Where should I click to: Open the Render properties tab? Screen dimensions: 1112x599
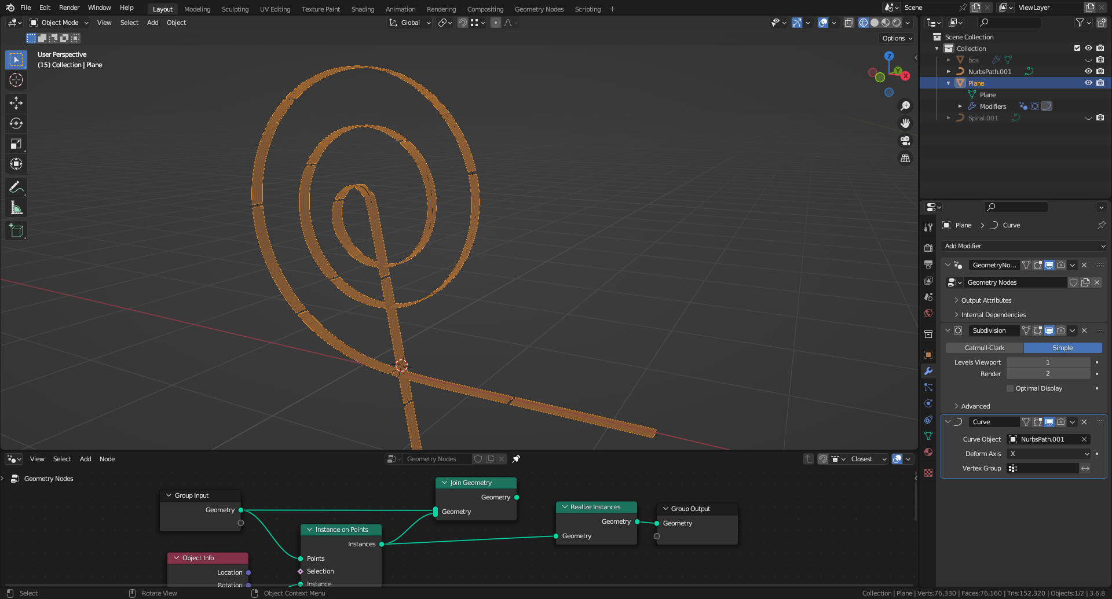click(928, 248)
